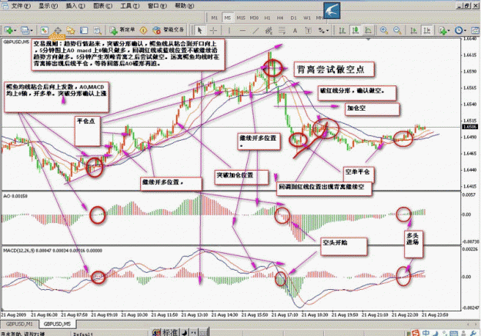Click the add indicators icon
The height and width of the screenshot is (336, 481).
point(442,30)
